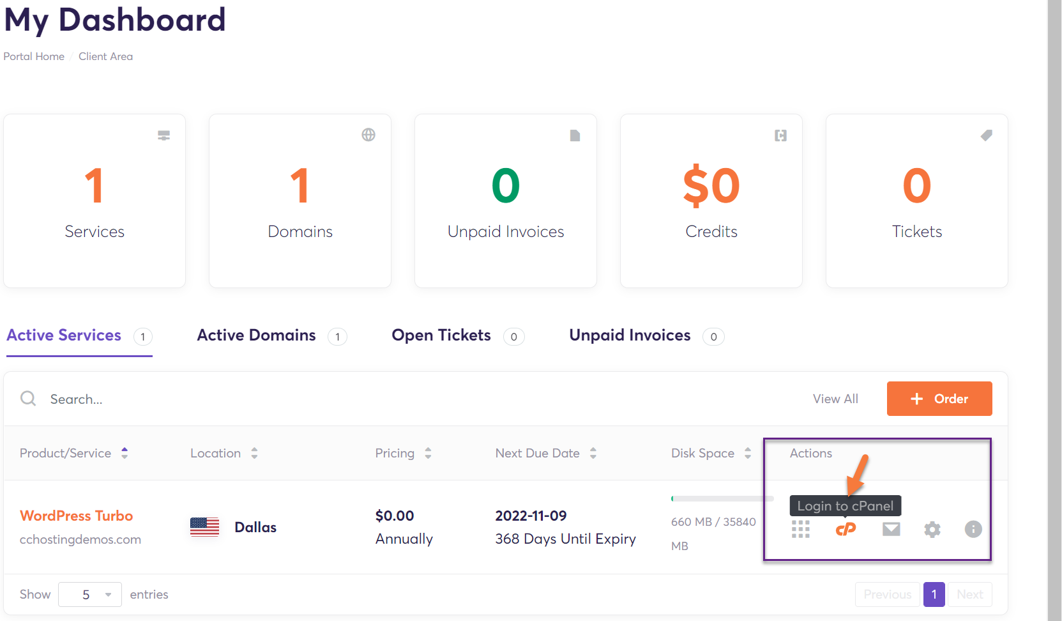Open the show entries count dropdown
1062x621 pixels.
[x=90, y=595]
